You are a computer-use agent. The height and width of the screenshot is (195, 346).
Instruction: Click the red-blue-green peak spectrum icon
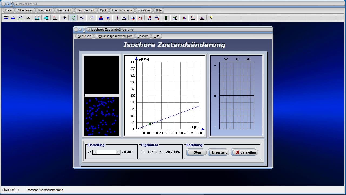[x=184, y=18]
